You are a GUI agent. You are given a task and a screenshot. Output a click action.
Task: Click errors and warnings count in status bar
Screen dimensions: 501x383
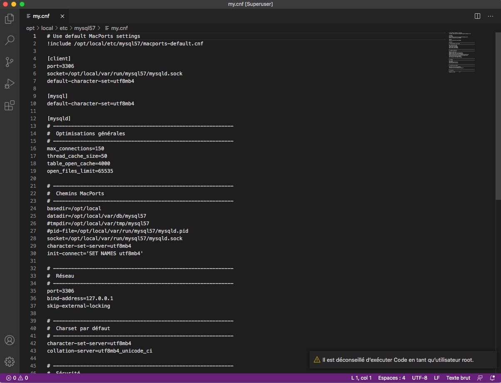point(17,378)
